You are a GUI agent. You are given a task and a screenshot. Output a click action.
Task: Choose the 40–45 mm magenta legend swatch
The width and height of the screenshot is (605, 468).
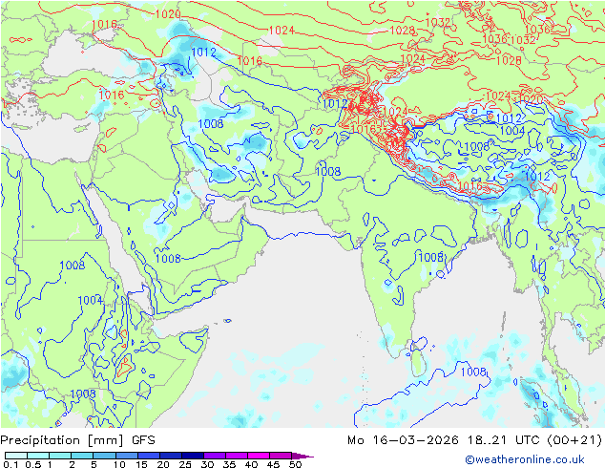[259, 456]
